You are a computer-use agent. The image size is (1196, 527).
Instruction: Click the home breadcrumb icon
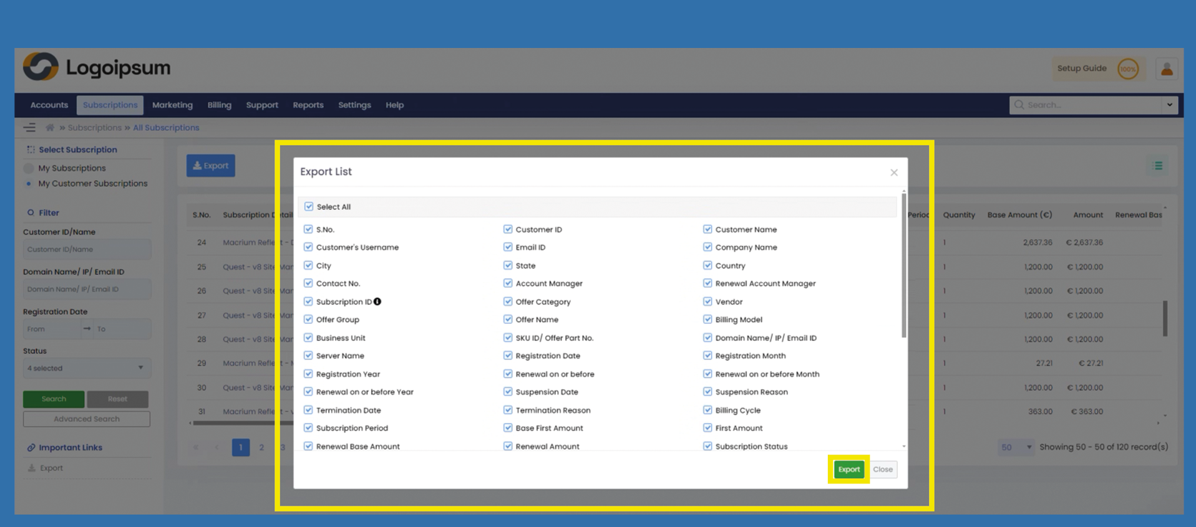[50, 128]
